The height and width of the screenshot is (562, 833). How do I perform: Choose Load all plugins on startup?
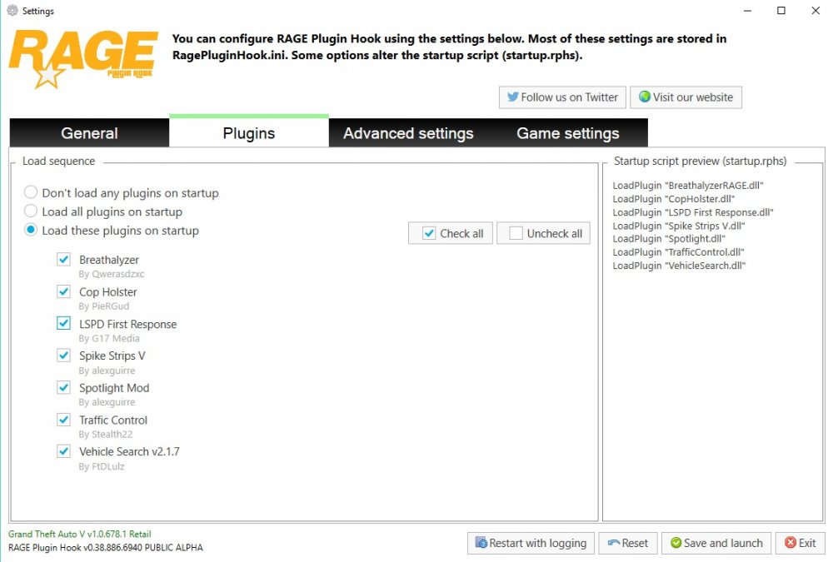pos(31,211)
